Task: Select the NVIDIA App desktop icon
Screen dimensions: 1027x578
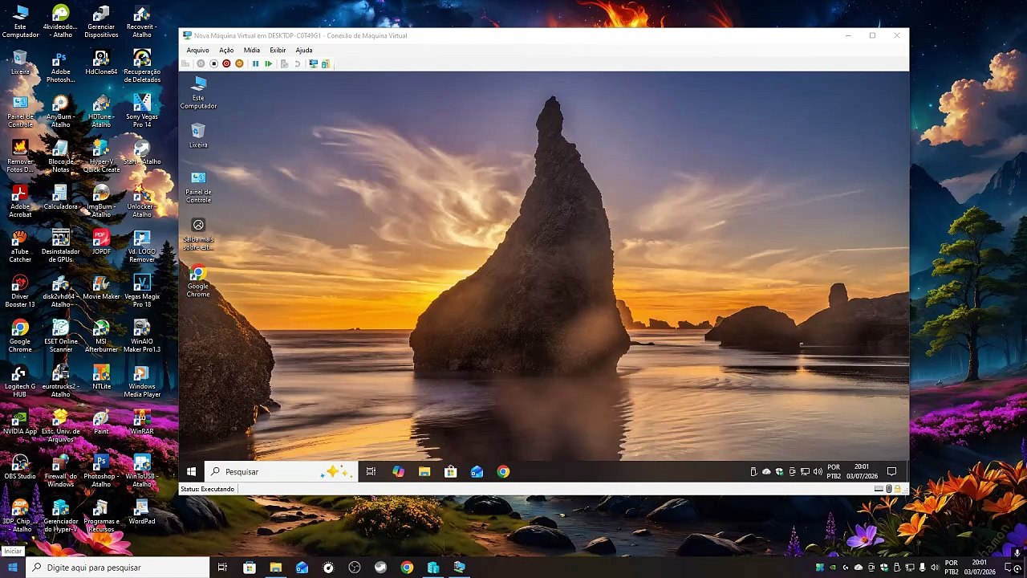Action: pos(20,421)
